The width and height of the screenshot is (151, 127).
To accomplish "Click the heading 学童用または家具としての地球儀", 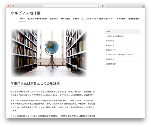I will click(35, 83).
